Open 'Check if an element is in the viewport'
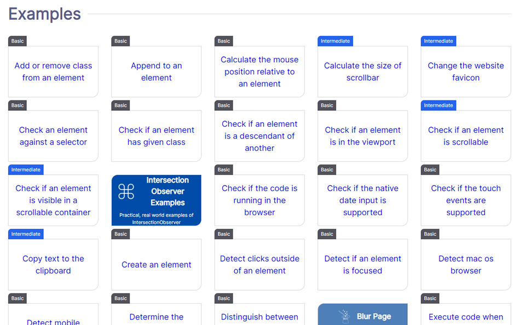The image size is (520, 325). (362, 136)
